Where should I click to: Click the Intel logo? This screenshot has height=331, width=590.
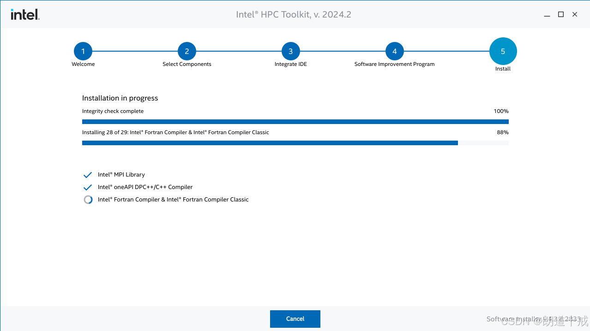(x=25, y=14)
